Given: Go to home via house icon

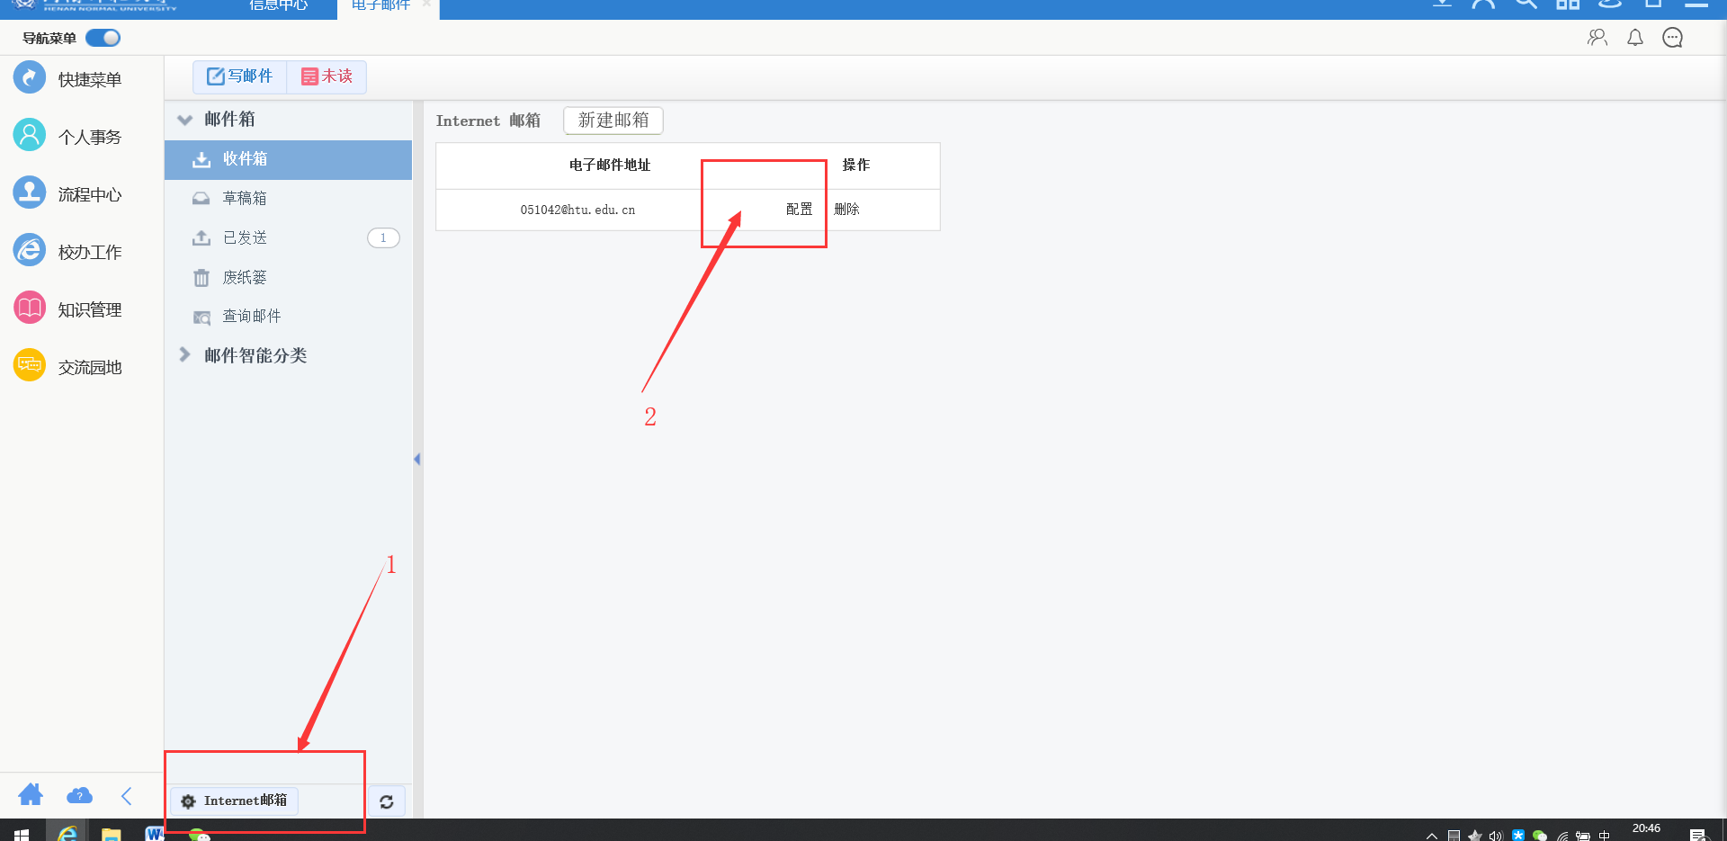Looking at the screenshot, I should coord(31,795).
